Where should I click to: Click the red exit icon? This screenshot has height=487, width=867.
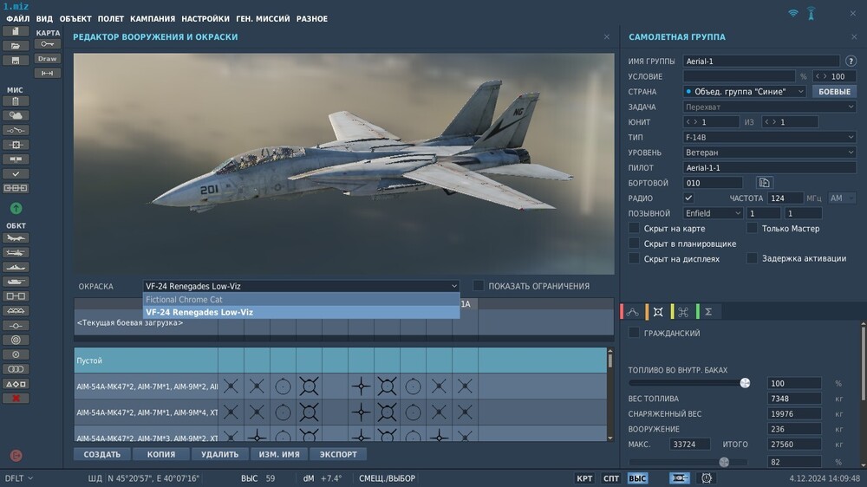pos(16,456)
